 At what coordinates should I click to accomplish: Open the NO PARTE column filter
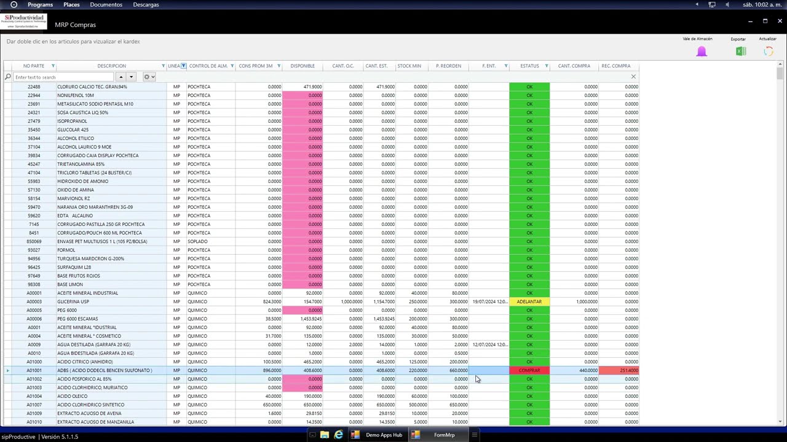[x=53, y=66]
